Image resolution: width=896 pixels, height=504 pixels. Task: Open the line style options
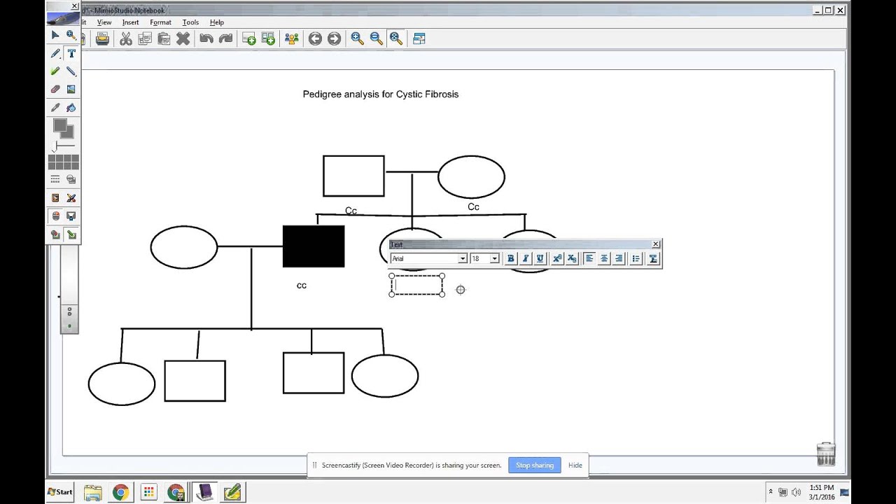pos(55,179)
